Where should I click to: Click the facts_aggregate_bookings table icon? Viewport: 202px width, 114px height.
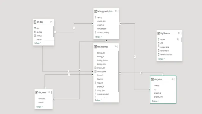pos(95,11)
